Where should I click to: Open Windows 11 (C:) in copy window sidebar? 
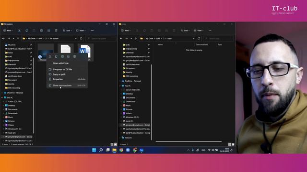[132, 118]
